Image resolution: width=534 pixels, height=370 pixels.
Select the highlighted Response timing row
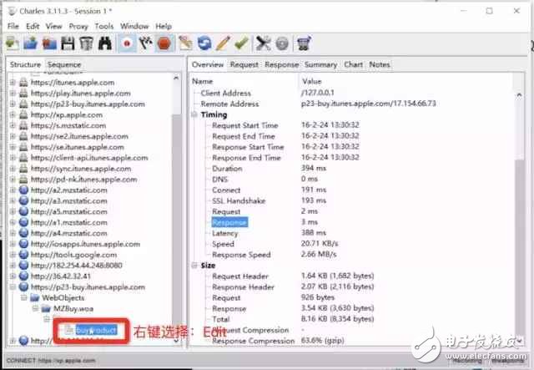[229, 223]
